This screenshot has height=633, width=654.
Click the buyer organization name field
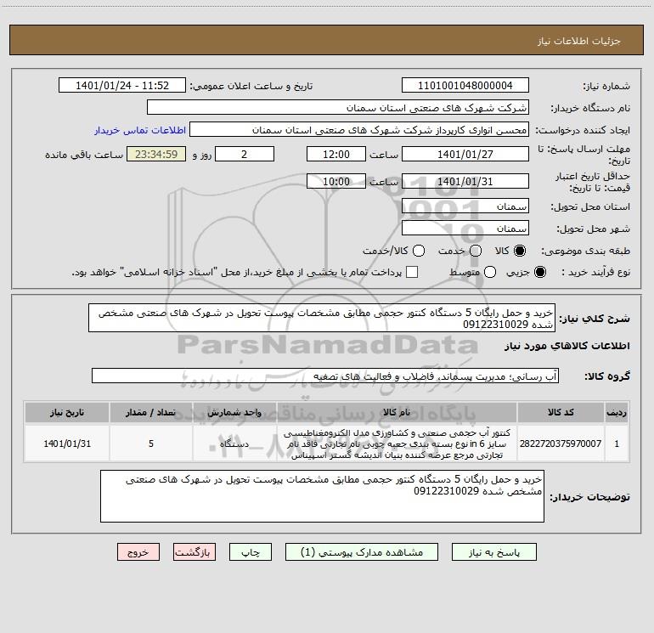(x=338, y=108)
